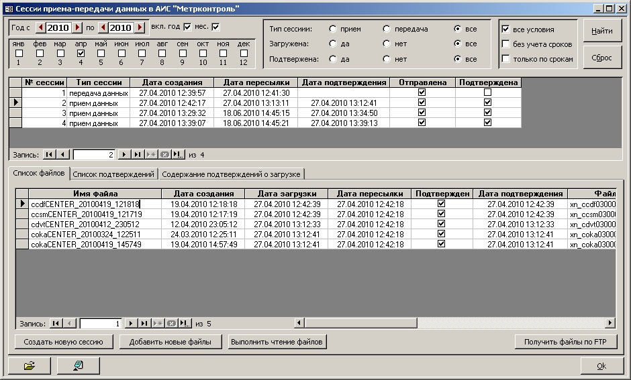Go to next record in sessions navigator
Image resolution: width=631 pixels, height=380 pixels.
pyautogui.click(x=124, y=154)
